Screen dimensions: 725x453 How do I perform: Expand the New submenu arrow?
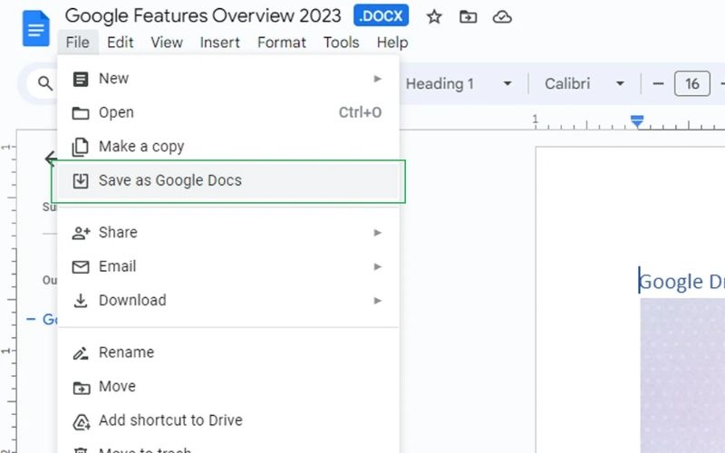click(x=378, y=79)
